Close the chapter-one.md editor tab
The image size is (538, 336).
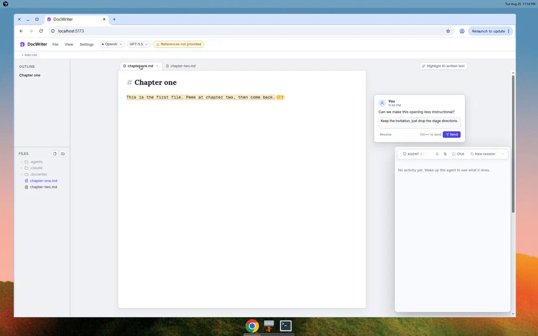click(x=157, y=66)
